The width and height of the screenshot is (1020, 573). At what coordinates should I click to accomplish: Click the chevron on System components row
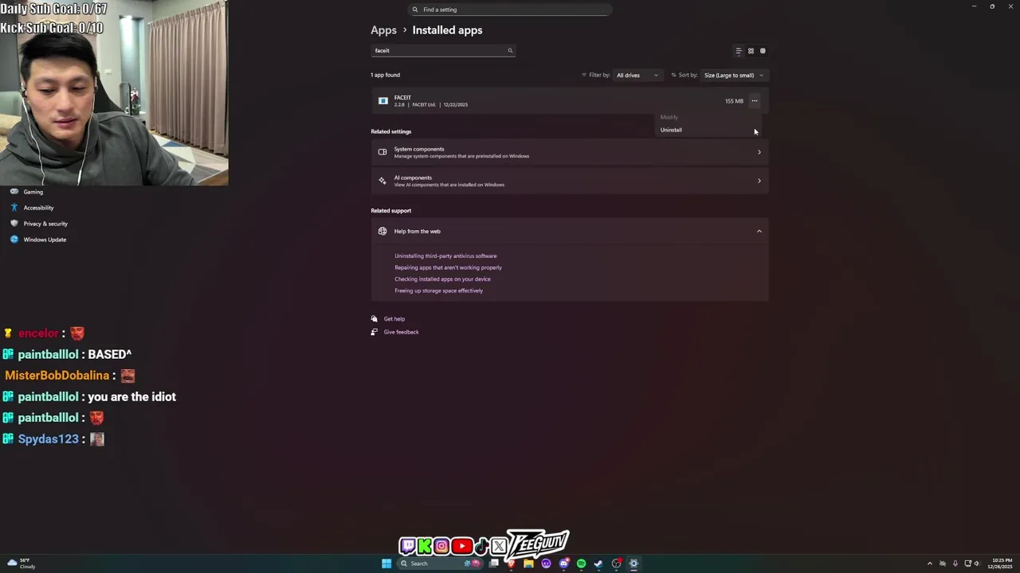(759, 152)
